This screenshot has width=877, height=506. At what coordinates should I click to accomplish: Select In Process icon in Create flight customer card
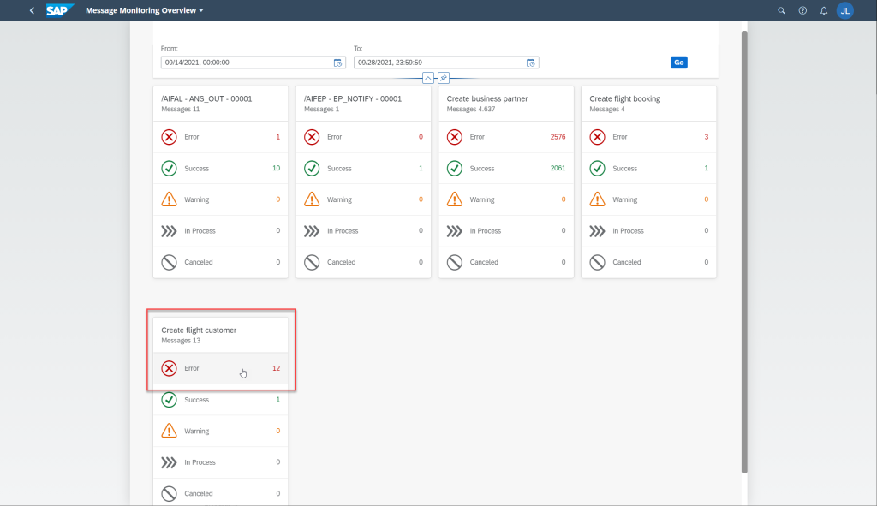pyautogui.click(x=169, y=462)
